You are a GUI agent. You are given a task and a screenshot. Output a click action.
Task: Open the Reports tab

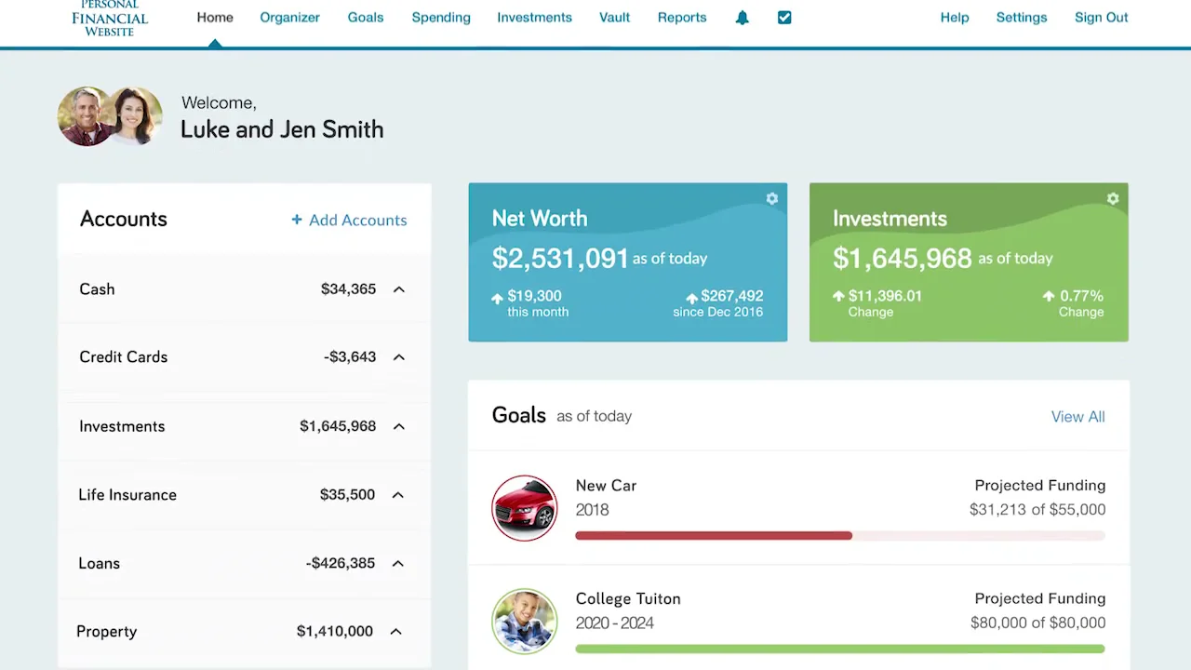click(682, 18)
